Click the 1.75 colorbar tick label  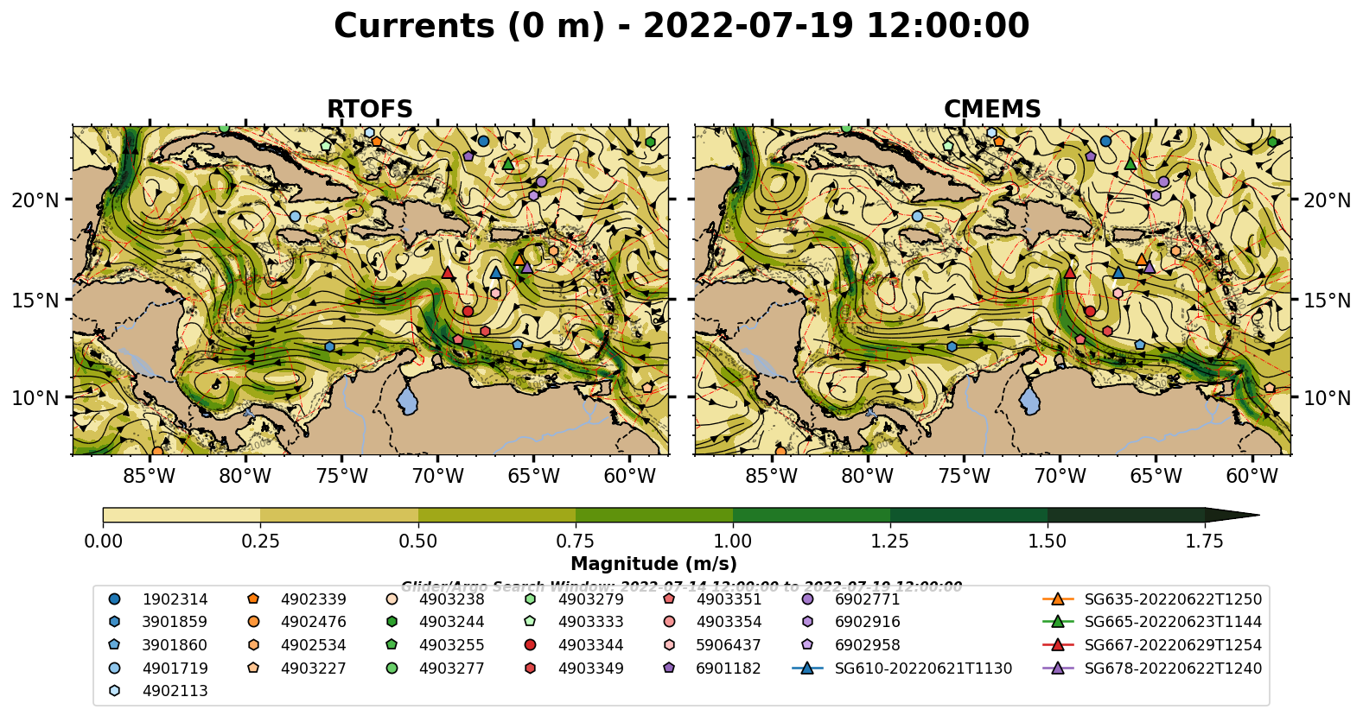coord(1205,542)
